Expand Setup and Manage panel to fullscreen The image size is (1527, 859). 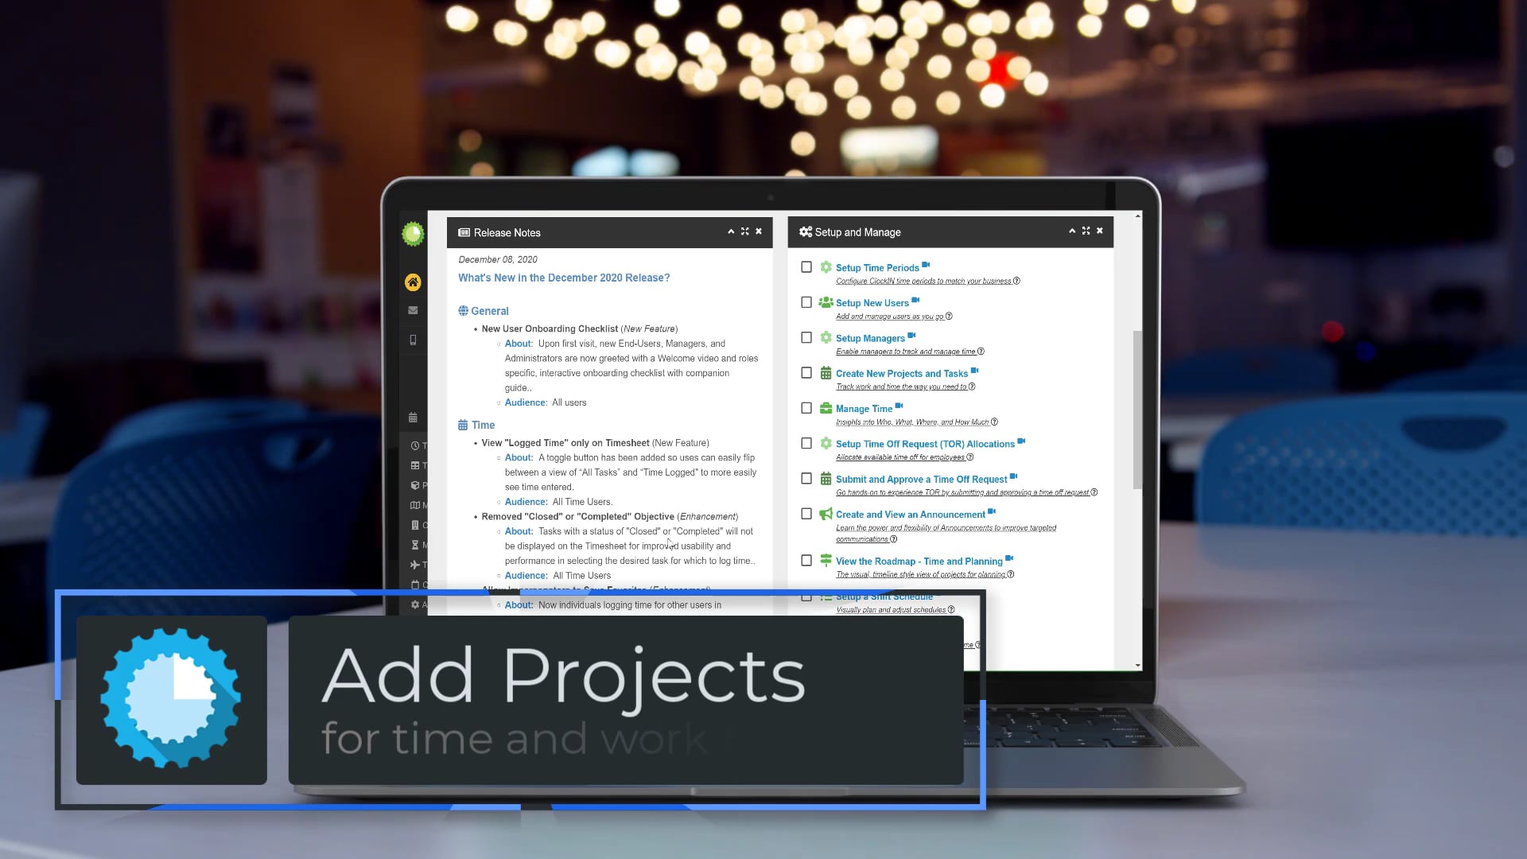pyautogui.click(x=1086, y=231)
